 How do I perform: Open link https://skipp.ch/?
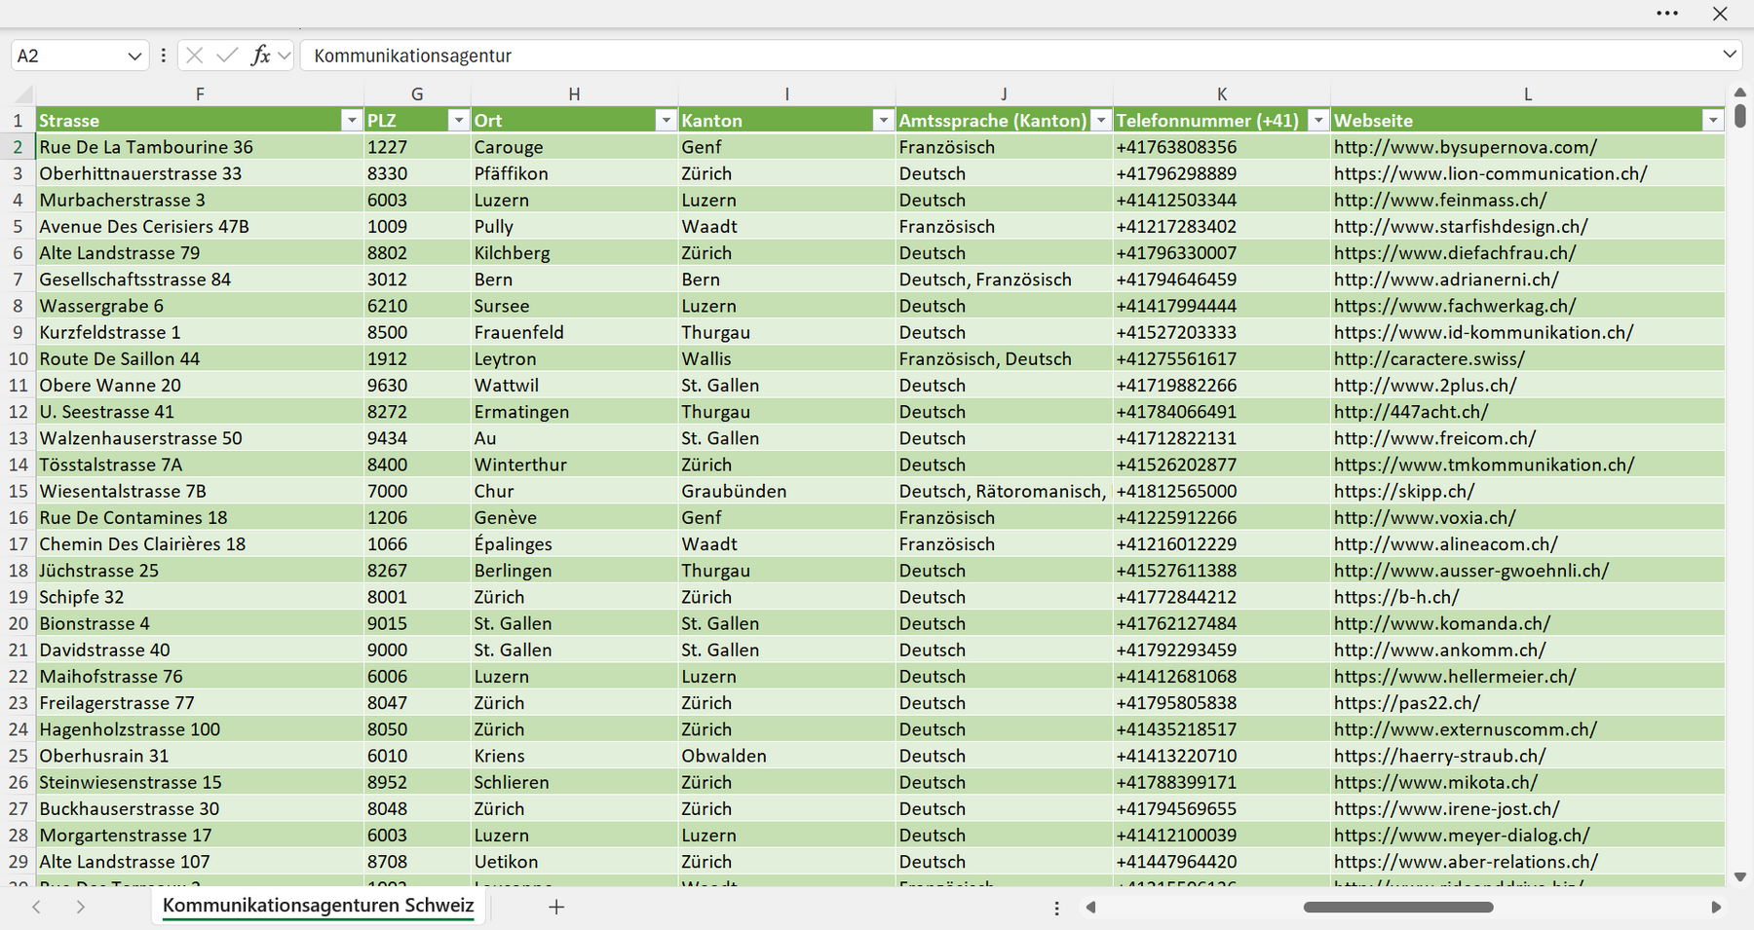pos(1404,491)
